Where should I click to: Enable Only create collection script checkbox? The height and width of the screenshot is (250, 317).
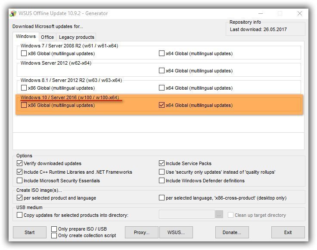[54, 236]
